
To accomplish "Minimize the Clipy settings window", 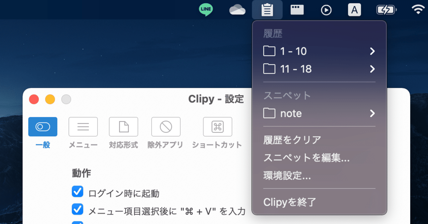I will click(50, 99).
